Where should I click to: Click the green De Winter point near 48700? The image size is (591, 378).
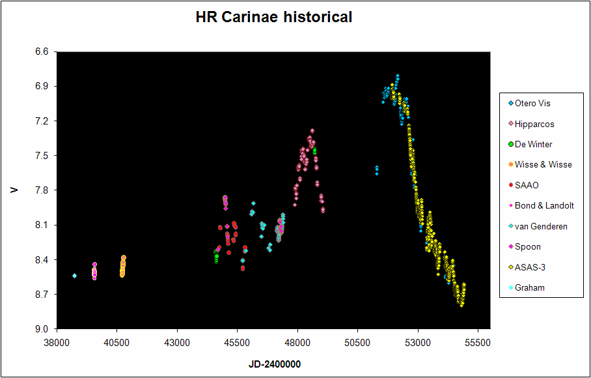tap(315, 151)
